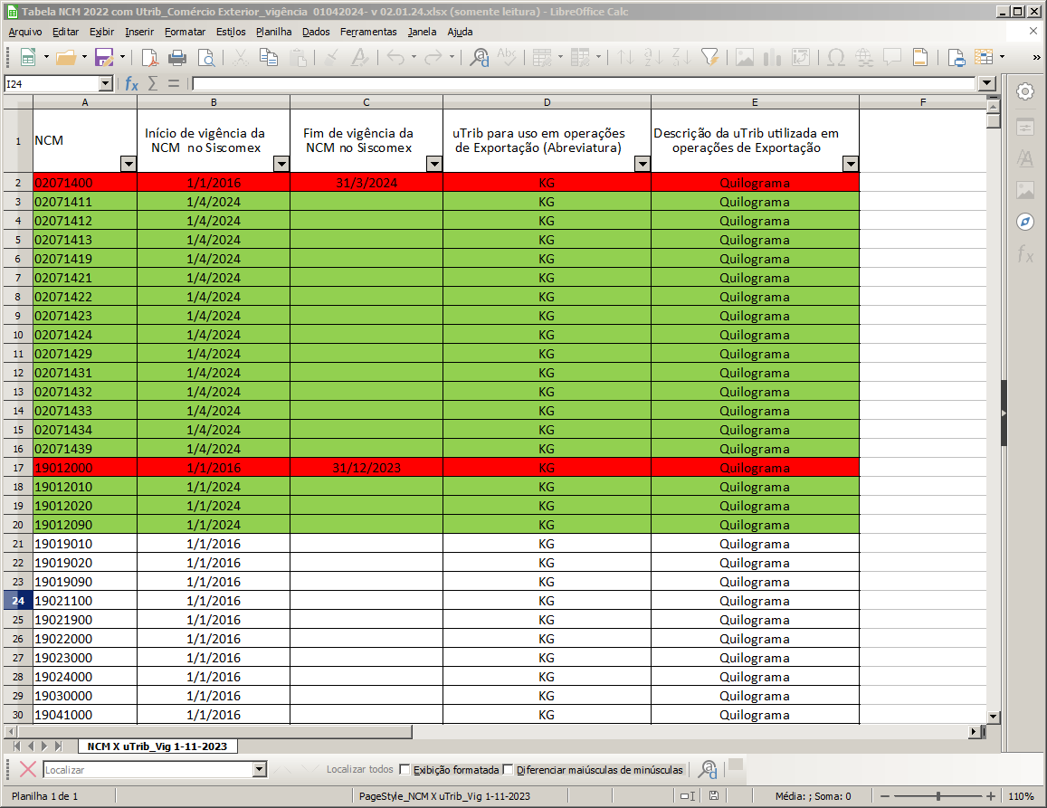Open Localizar search history dropdown

tap(260, 769)
